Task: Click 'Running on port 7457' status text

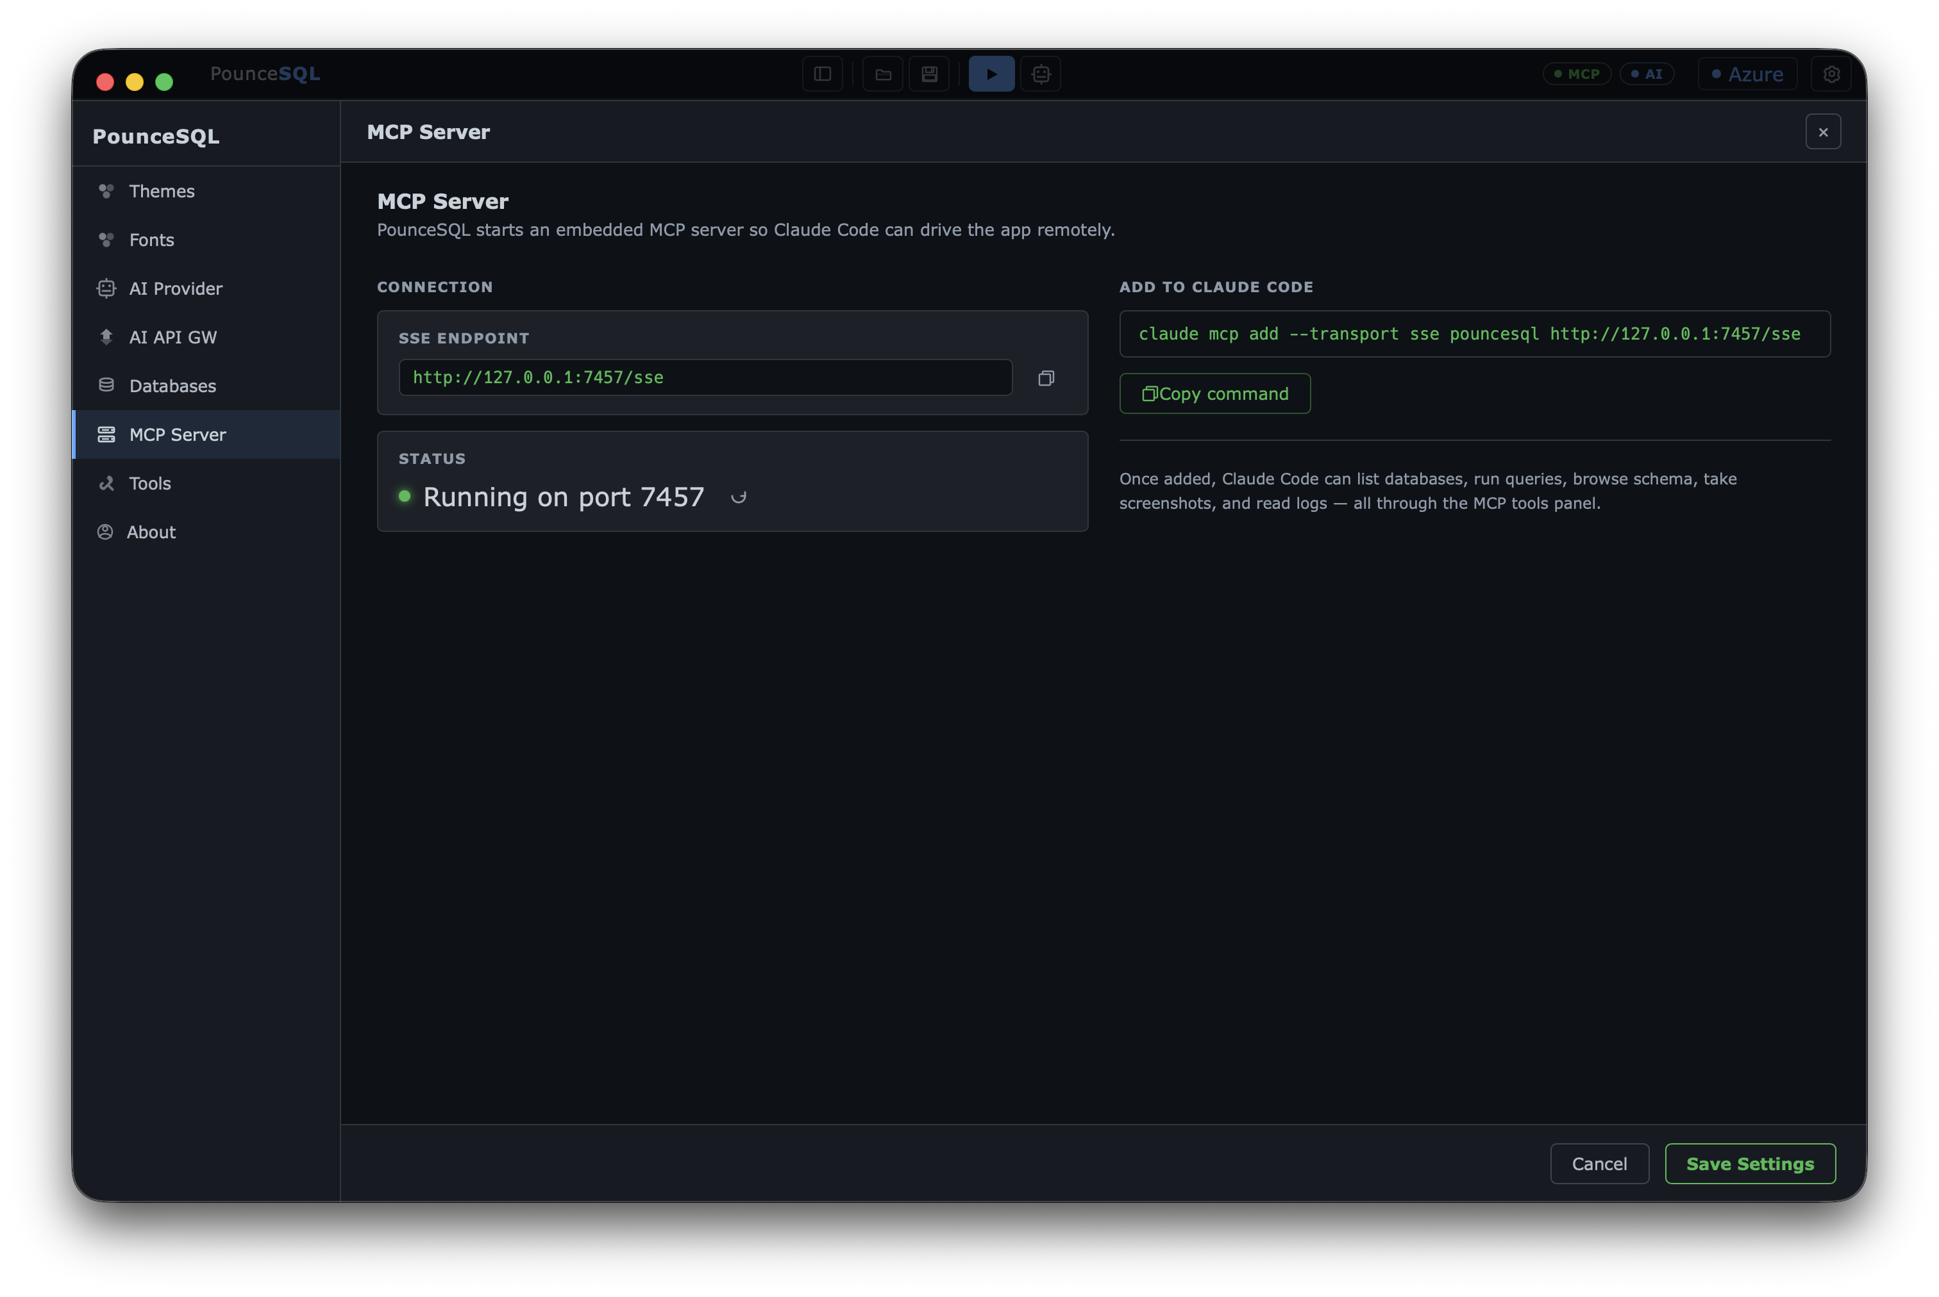Action: pos(564,496)
